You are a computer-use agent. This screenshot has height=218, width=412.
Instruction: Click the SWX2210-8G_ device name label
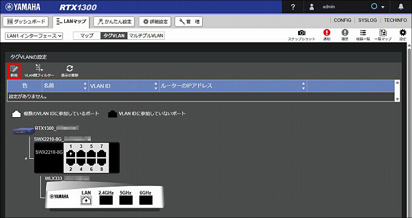pos(49,139)
